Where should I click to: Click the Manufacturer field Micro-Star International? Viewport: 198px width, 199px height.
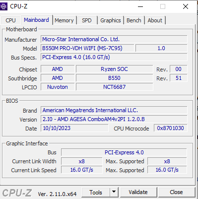[114, 39]
